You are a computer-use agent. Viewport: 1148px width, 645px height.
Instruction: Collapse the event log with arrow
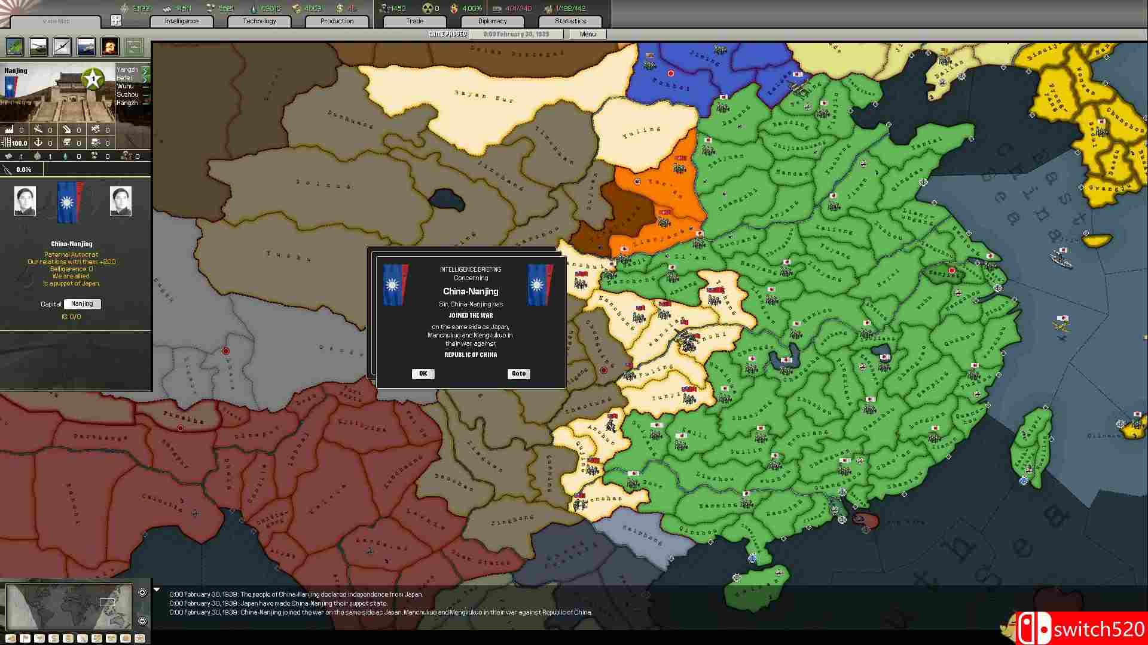pos(157,590)
